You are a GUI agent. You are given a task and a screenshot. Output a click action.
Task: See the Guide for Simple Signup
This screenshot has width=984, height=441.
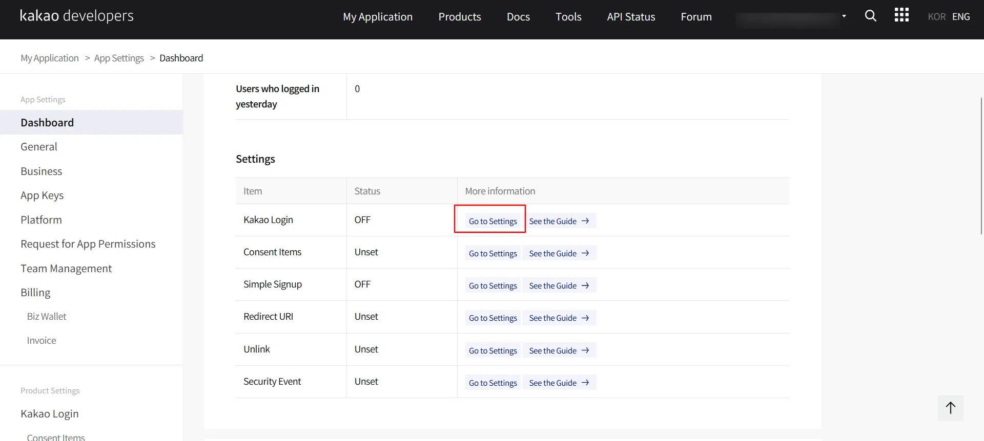[559, 285]
